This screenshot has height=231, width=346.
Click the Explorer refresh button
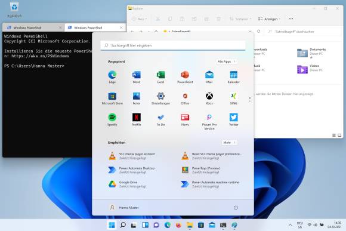(x=259, y=32)
